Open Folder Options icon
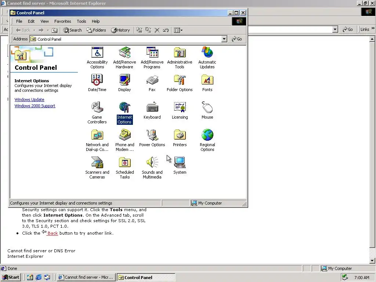 tap(180, 83)
